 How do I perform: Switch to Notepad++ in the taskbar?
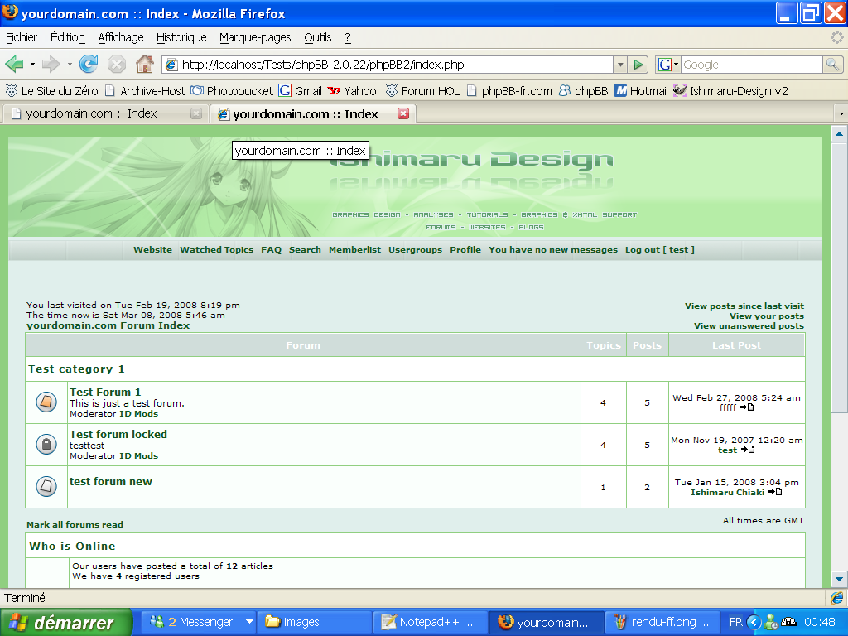pyautogui.click(x=431, y=622)
